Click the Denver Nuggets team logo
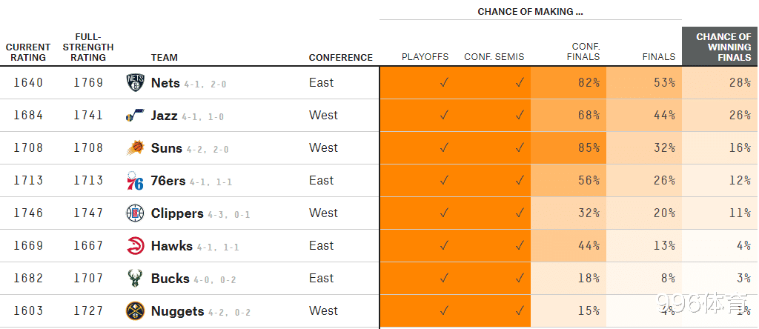The height and width of the screenshot is (329, 759). [x=135, y=311]
